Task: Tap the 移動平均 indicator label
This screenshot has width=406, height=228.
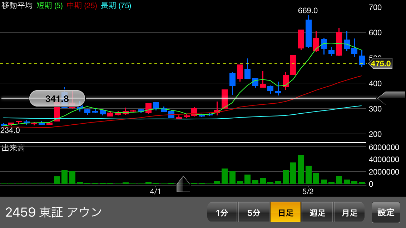Action: 17,5
